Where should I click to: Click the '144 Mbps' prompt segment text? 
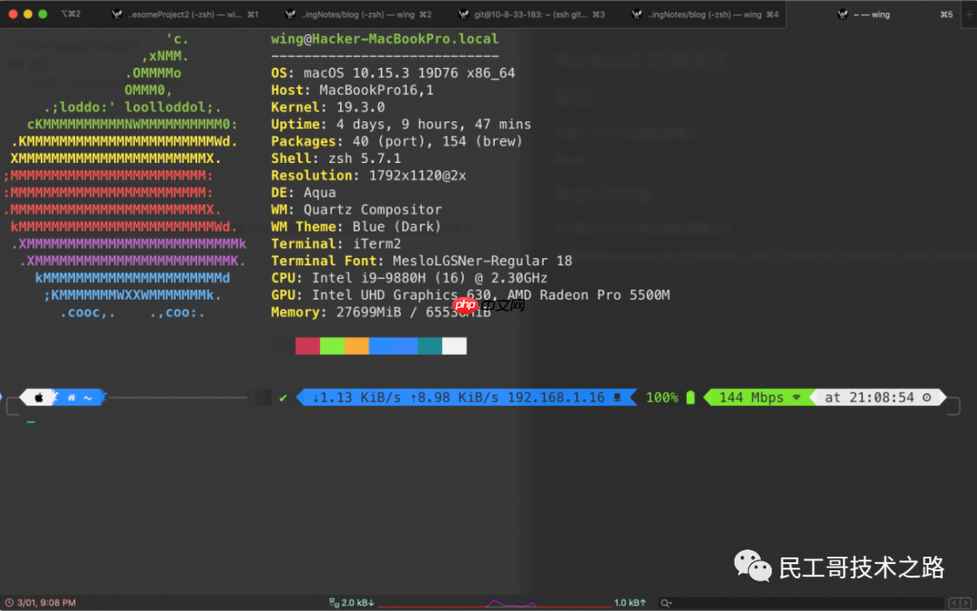coord(752,397)
